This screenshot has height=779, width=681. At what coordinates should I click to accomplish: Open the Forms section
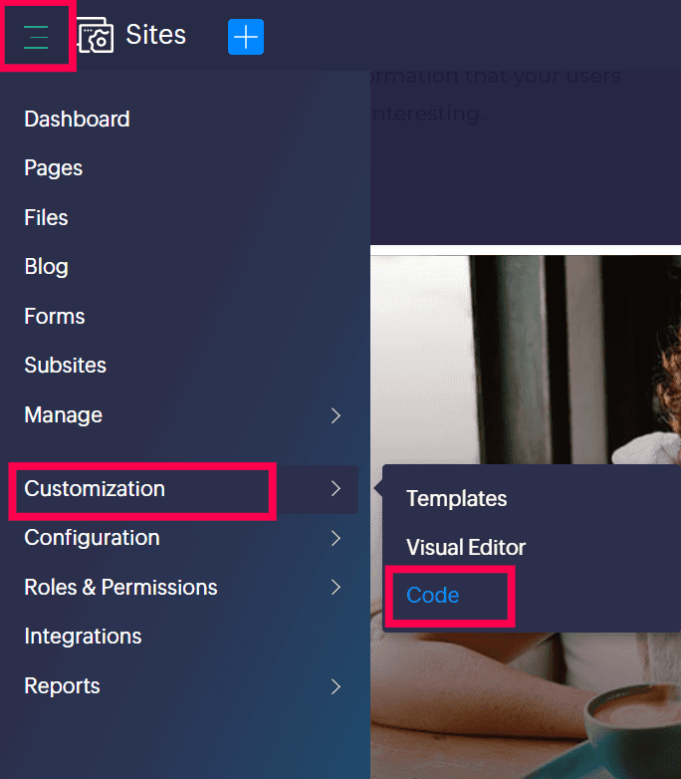[x=55, y=317]
